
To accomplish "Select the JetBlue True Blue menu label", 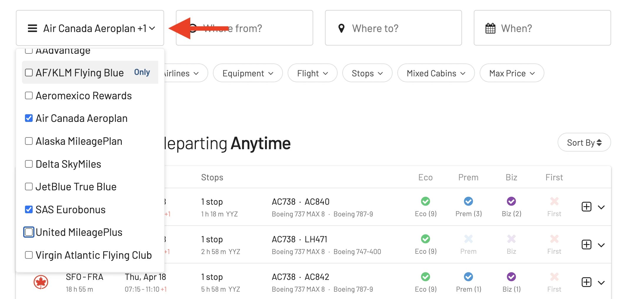I will click(x=76, y=187).
